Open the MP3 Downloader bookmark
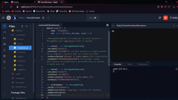The width and height of the screenshot is (178, 100). tap(77, 11)
